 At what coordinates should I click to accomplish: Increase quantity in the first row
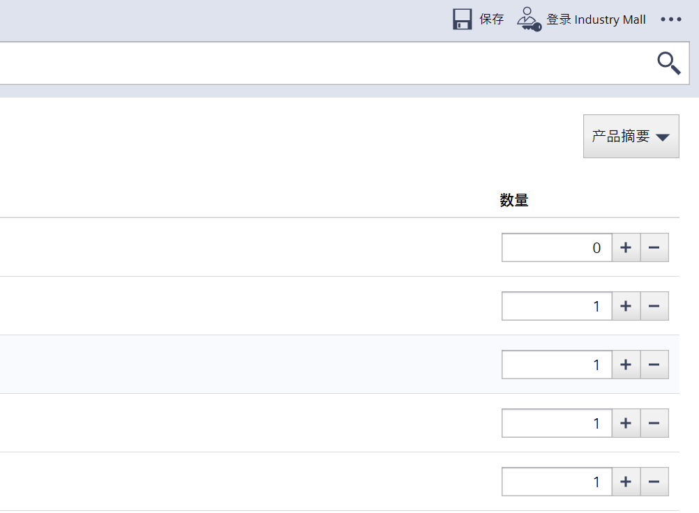tap(626, 247)
